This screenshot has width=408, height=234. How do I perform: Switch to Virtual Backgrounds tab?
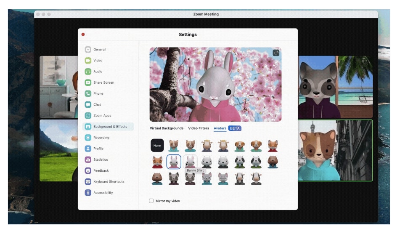tap(167, 128)
